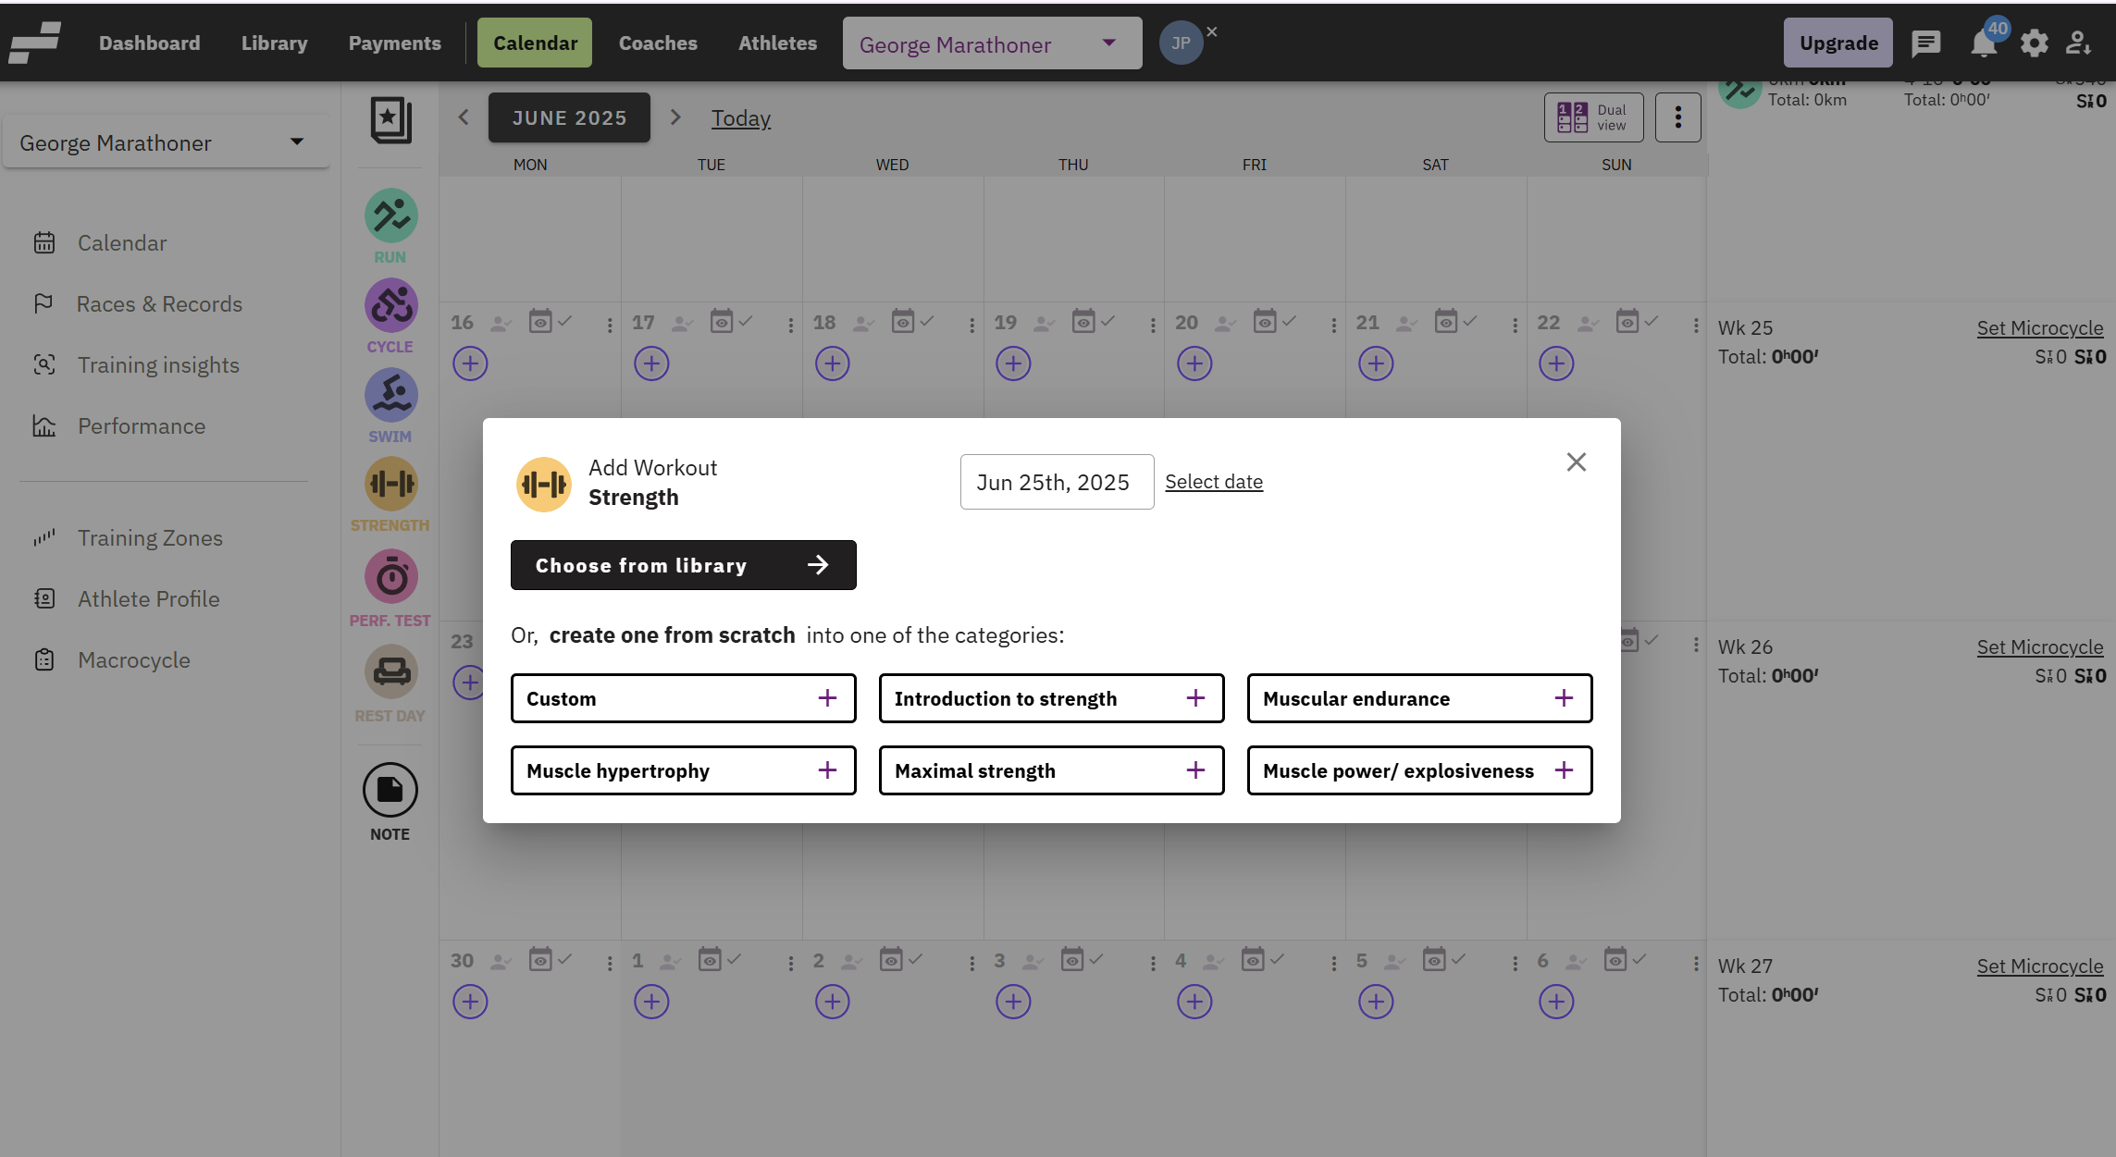The width and height of the screenshot is (2116, 1157).
Task: Select the Run workout icon
Action: tap(390, 216)
